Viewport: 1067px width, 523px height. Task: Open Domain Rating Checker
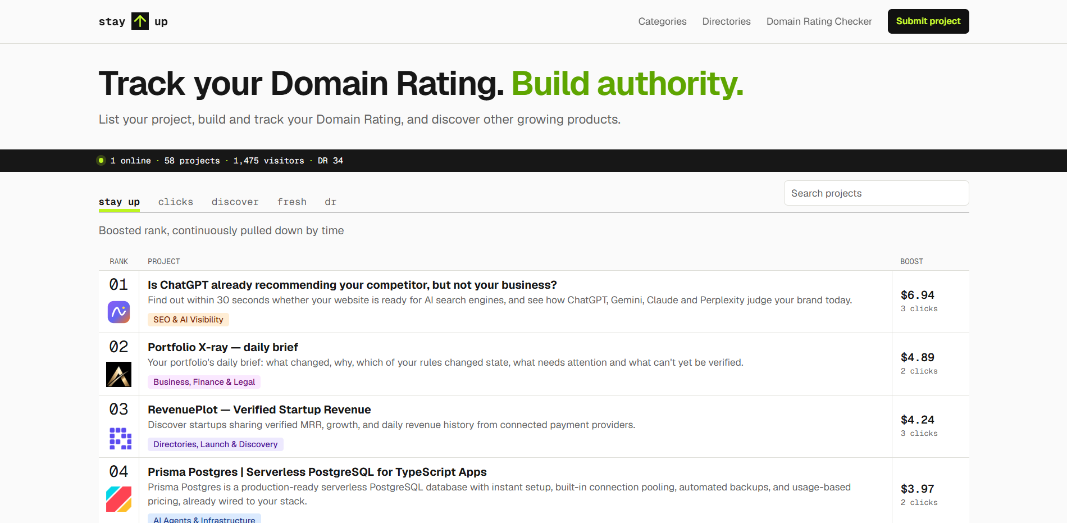[819, 21]
